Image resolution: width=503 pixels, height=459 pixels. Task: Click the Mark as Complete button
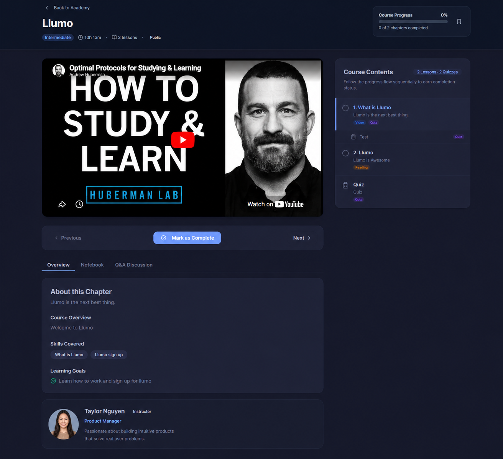187,238
